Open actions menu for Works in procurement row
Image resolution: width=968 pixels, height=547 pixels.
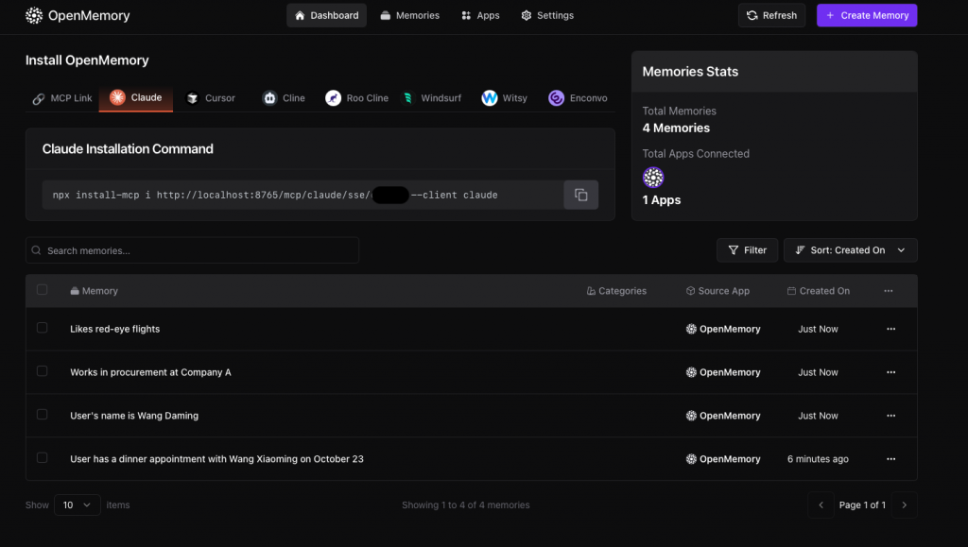coord(890,372)
